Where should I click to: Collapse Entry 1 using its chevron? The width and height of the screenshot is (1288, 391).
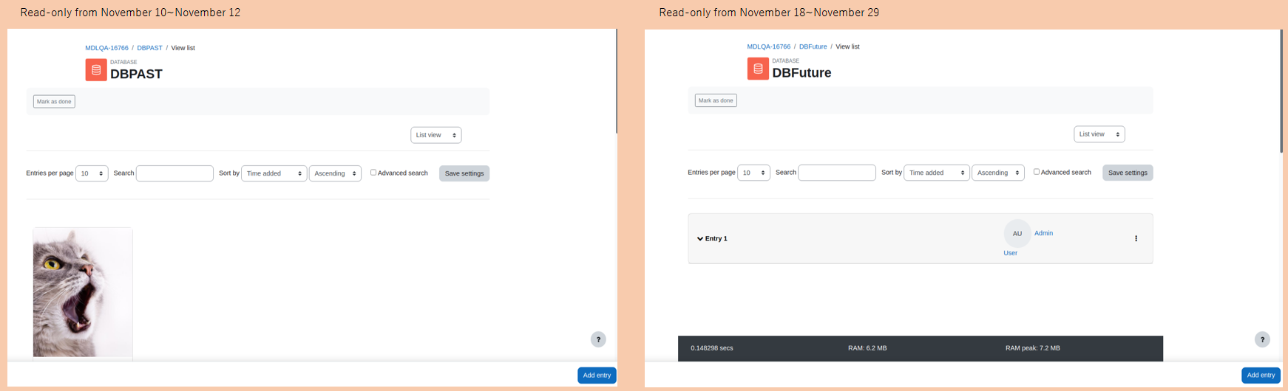click(700, 239)
